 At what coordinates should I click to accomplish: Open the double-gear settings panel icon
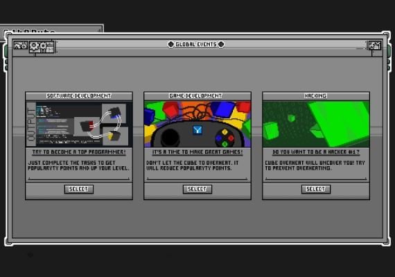tap(42, 46)
